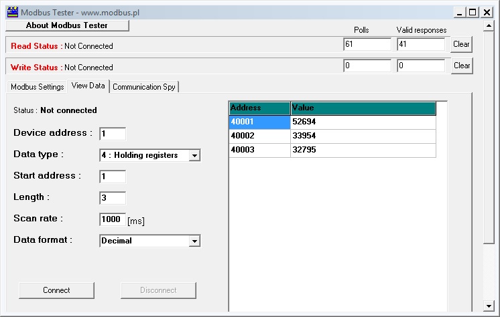The width and height of the screenshot is (500, 317).
Task: Click the Value column header
Action: (363, 108)
